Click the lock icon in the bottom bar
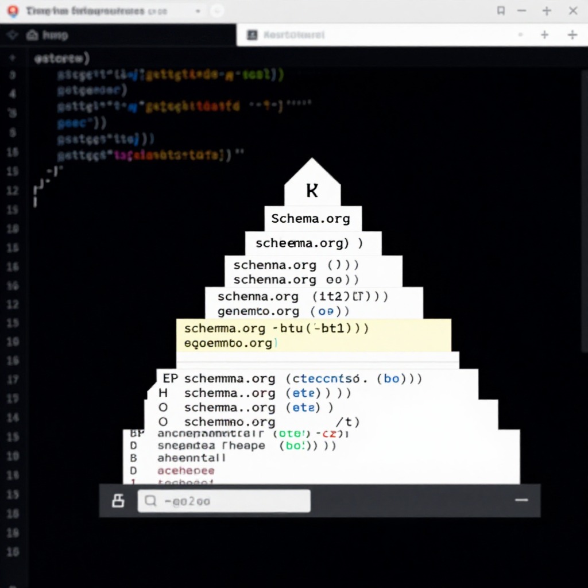This screenshot has width=588, height=588. [x=118, y=501]
